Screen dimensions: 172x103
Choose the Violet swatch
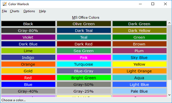tap(28, 37)
